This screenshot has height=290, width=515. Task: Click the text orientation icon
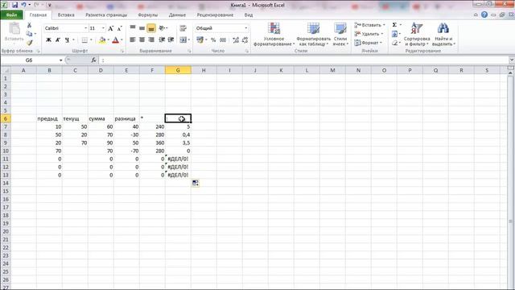(x=162, y=28)
